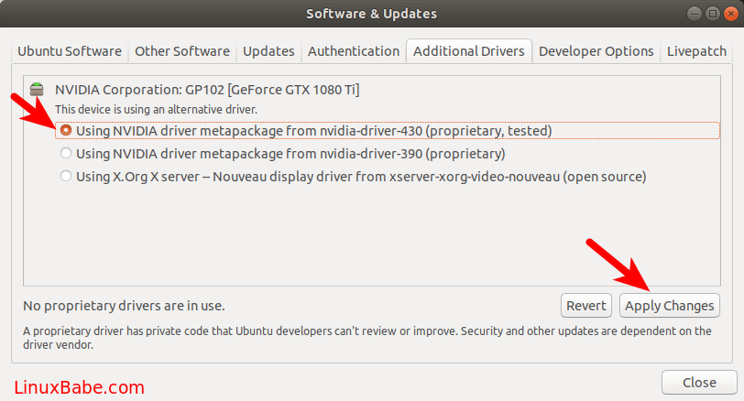Switch to the Ubuntu Software tab
The width and height of the screenshot is (744, 401).
pos(71,51)
